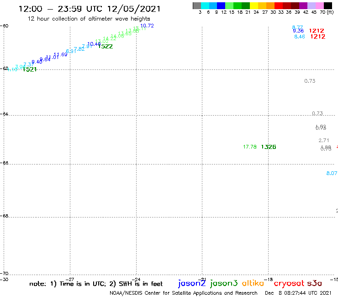The width and height of the screenshot is (338, 297).
Task: Click the lavender swatch in the color scale
Action: pyautogui.click(x=311, y=5)
